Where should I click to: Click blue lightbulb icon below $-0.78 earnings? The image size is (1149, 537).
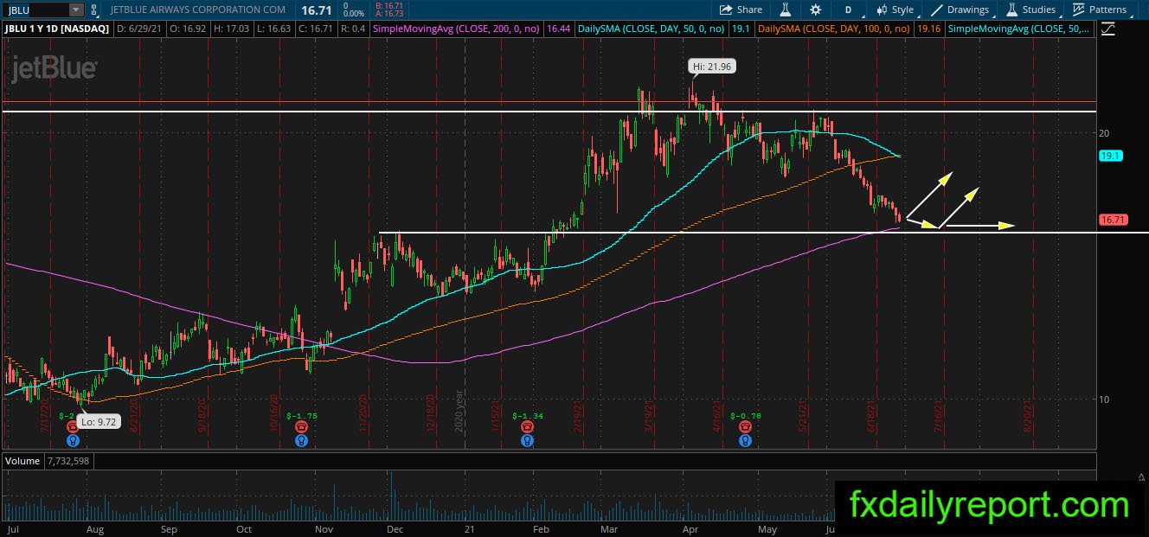[x=744, y=440]
